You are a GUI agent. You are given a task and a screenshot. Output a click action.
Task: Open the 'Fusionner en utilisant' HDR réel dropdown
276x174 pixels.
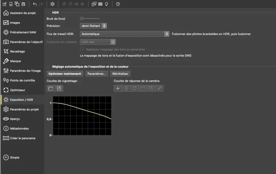(98, 42)
